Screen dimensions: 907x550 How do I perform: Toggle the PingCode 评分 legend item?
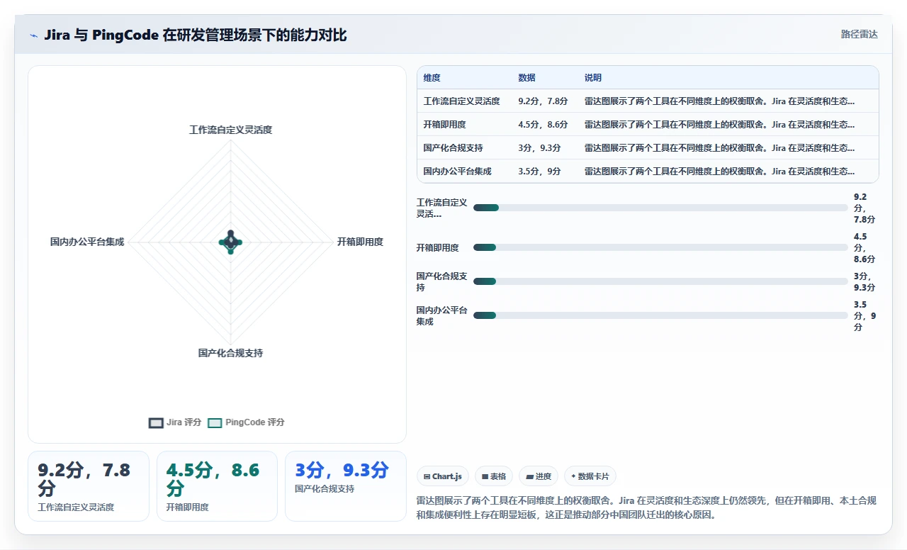(x=246, y=422)
